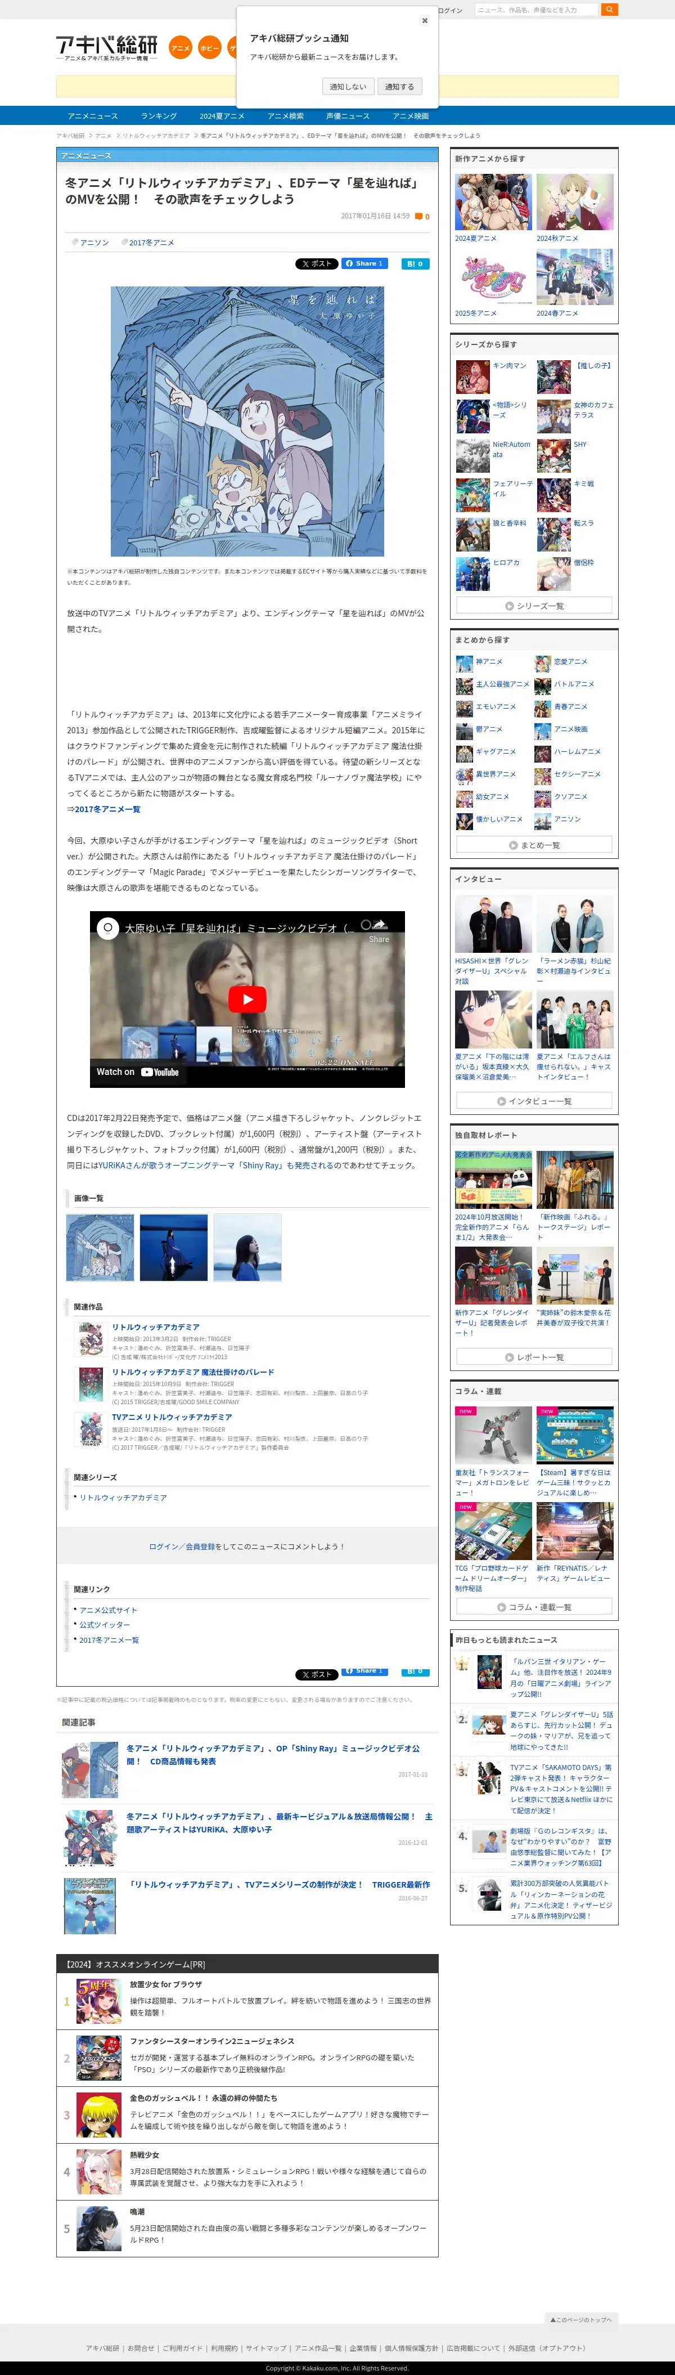Click 2024夏アニメ thumbnail in sidebar
Image resolution: width=675 pixels, height=2375 pixels.
coord(493,202)
